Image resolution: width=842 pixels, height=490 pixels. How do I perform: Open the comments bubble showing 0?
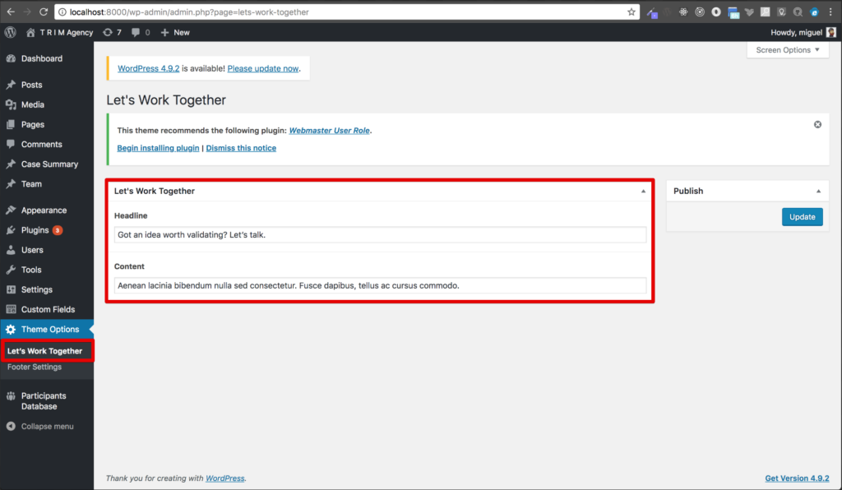coord(136,32)
